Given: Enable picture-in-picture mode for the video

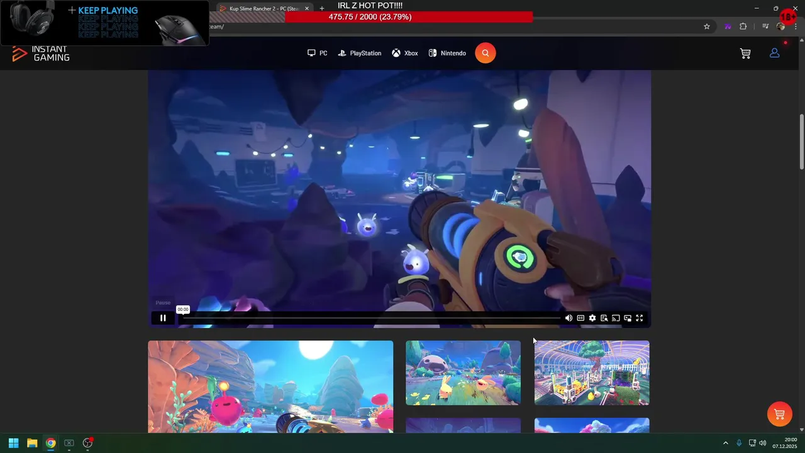Looking at the screenshot, I should click(x=628, y=318).
